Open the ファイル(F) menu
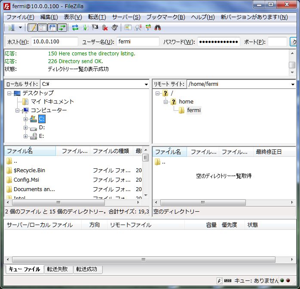 (20, 17)
